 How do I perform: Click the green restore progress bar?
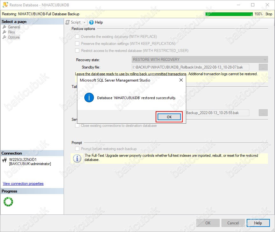(x=229, y=14)
